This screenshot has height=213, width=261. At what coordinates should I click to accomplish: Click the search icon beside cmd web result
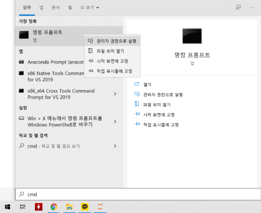[x=21, y=146]
